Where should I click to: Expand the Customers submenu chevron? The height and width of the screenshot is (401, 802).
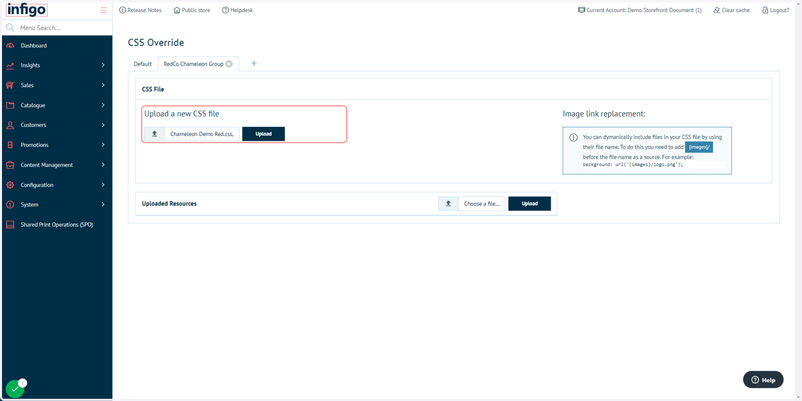pos(103,125)
